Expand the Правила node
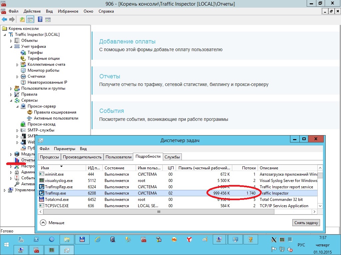Image resolution: width=341 pixels, height=255 pixels. pos(11,95)
